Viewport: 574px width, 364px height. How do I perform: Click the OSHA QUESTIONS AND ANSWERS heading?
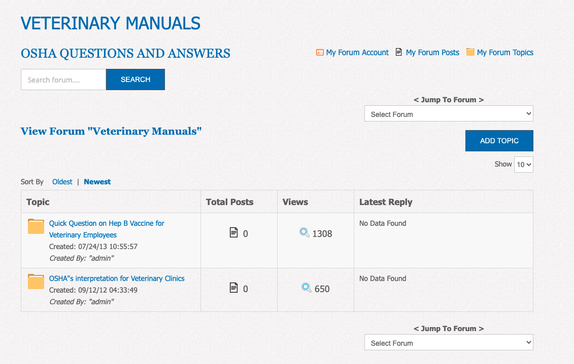(125, 53)
